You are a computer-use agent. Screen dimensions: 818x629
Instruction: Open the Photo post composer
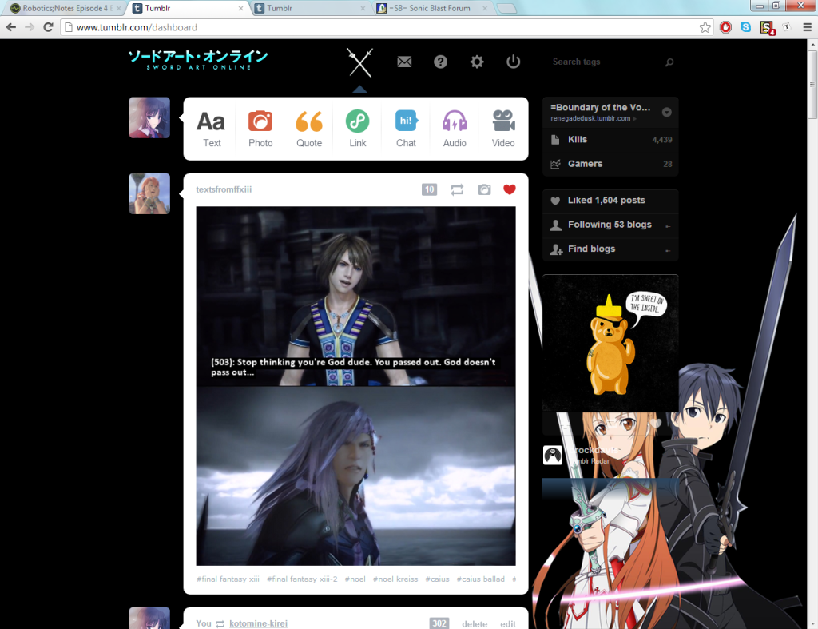260,128
